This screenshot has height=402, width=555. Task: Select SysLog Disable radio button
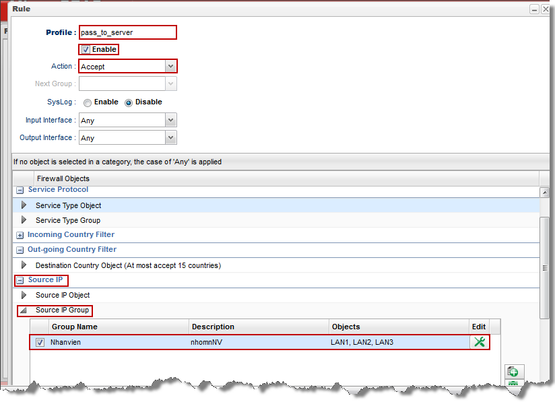click(x=129, y=103)
